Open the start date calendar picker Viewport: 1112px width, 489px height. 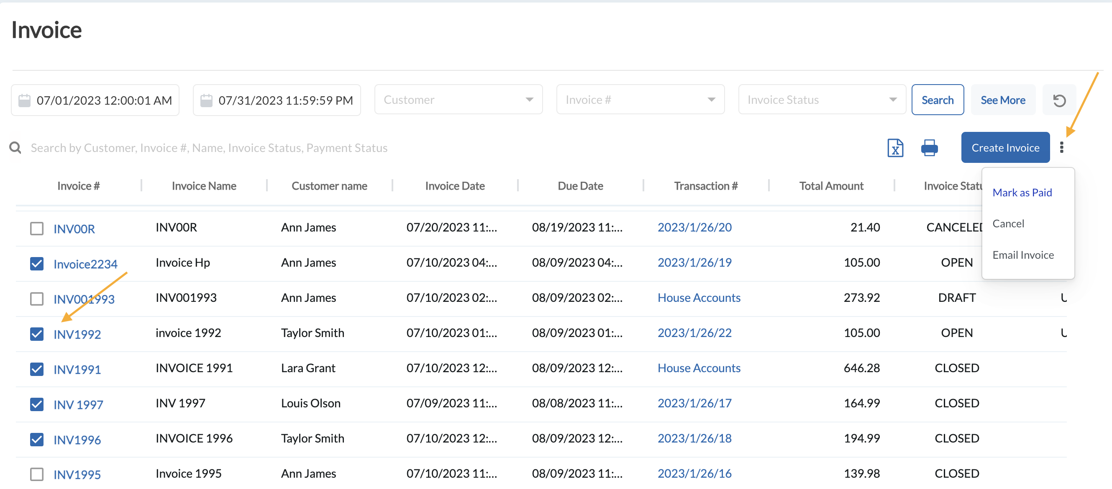(x=25, y=100)
